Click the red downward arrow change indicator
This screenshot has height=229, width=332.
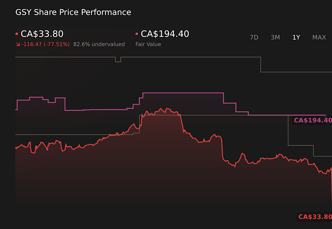point(18,44)
